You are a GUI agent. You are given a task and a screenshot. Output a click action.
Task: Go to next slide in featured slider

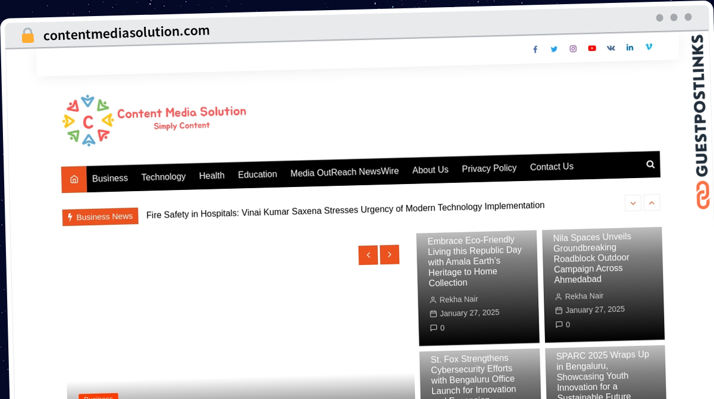click(390, 255)
